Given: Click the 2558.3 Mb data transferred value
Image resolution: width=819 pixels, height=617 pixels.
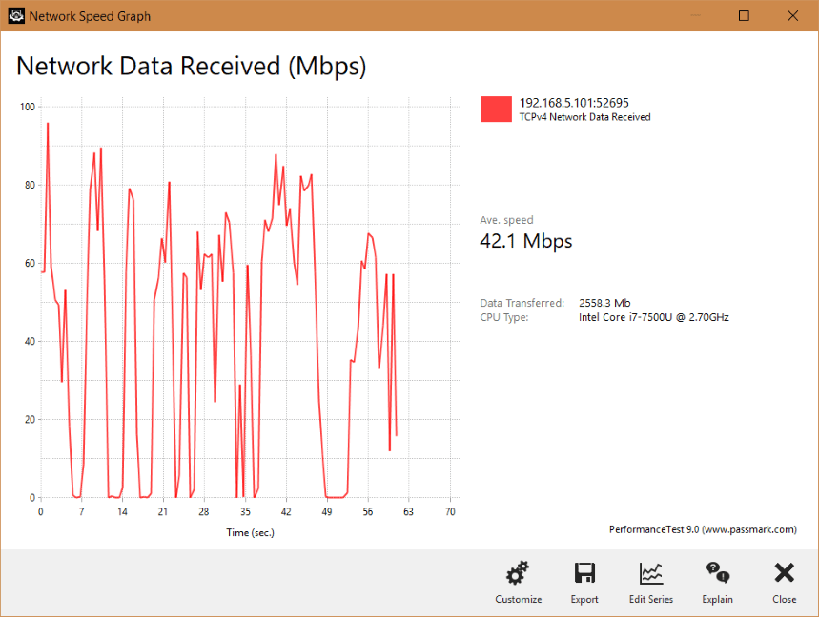Looking at the screenshot, I should click(604, 303).
